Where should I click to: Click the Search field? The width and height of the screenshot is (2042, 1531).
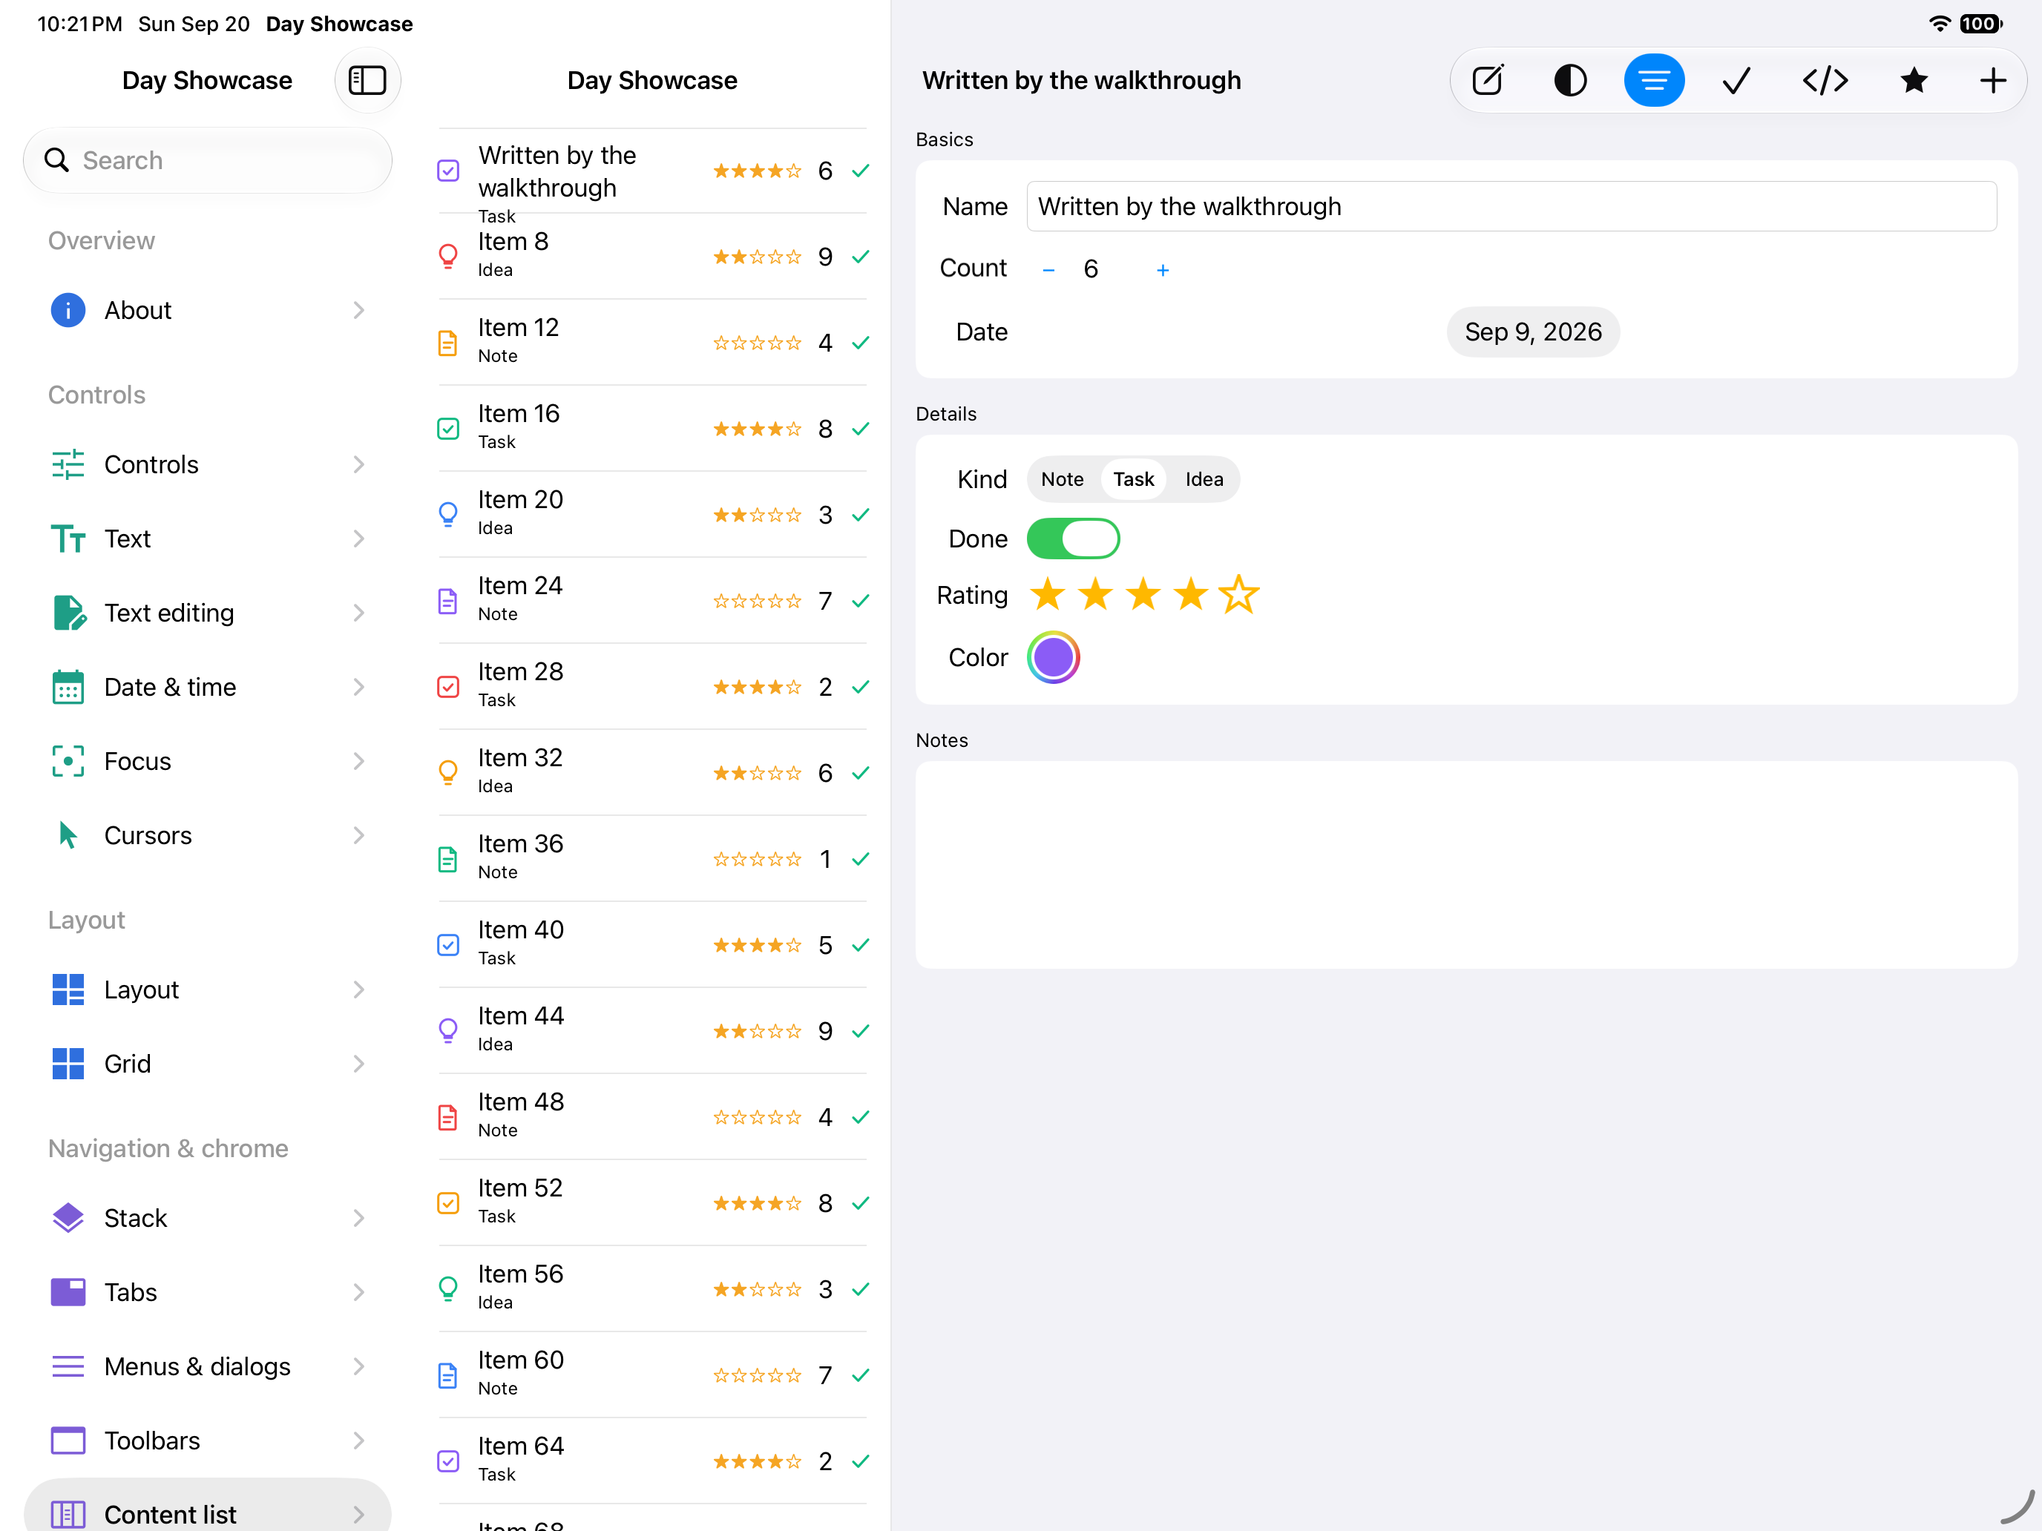(208, 160)
